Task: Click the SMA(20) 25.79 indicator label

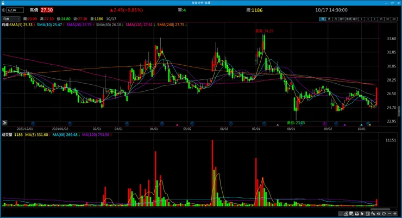Action: tap(79, 25)
